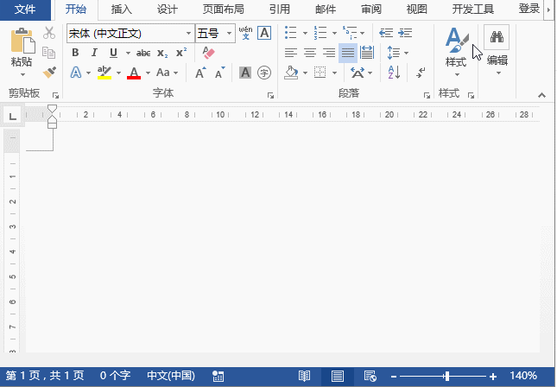This screenshot has width=557, height=387.
Task: Click the zoom slider in status bar
Action: (446, 377)
